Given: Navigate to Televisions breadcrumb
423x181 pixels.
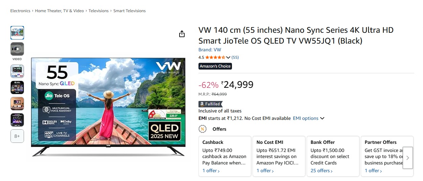Looking at the screenshot, I should pos(98,11).
